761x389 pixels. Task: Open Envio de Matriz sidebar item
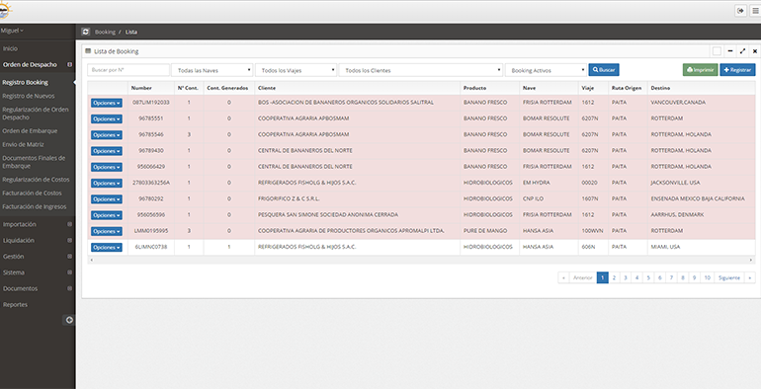[23, 144]
